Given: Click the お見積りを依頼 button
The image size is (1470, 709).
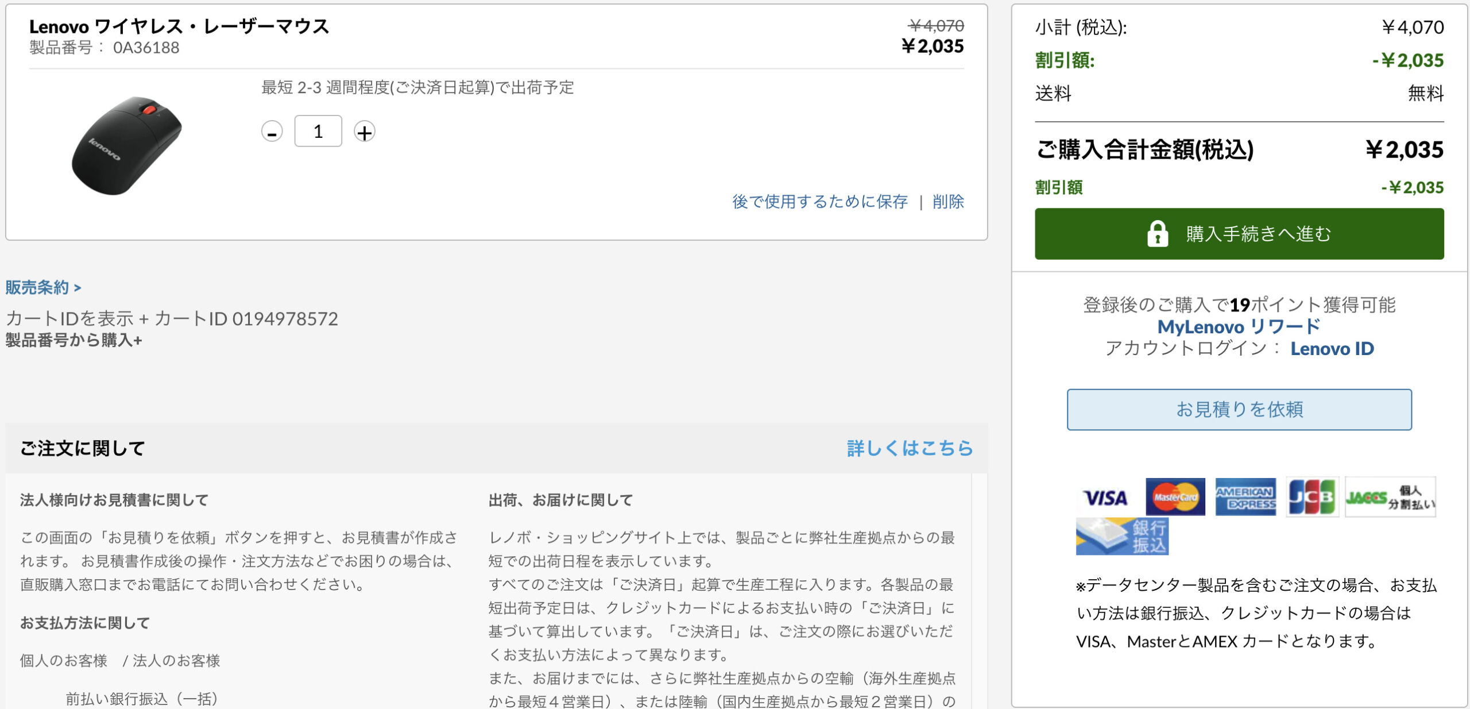Looking at the screenshot, I should (1239, 410).
